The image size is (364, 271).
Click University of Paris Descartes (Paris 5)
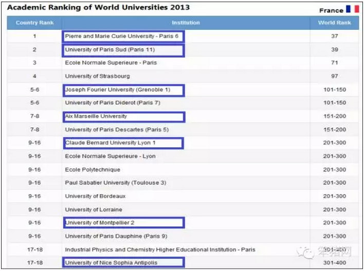[117, 130]
